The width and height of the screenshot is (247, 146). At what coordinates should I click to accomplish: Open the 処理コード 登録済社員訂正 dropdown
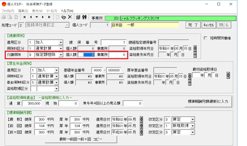click(x=67, y=25)
